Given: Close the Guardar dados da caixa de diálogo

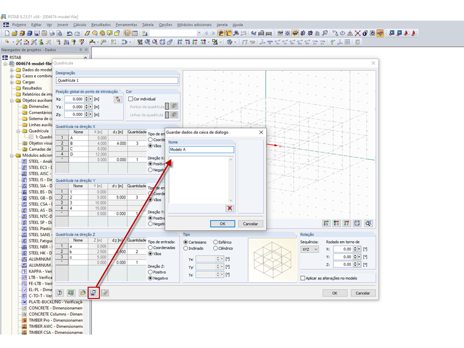Looking at the screenshot, I should [261, 132].
